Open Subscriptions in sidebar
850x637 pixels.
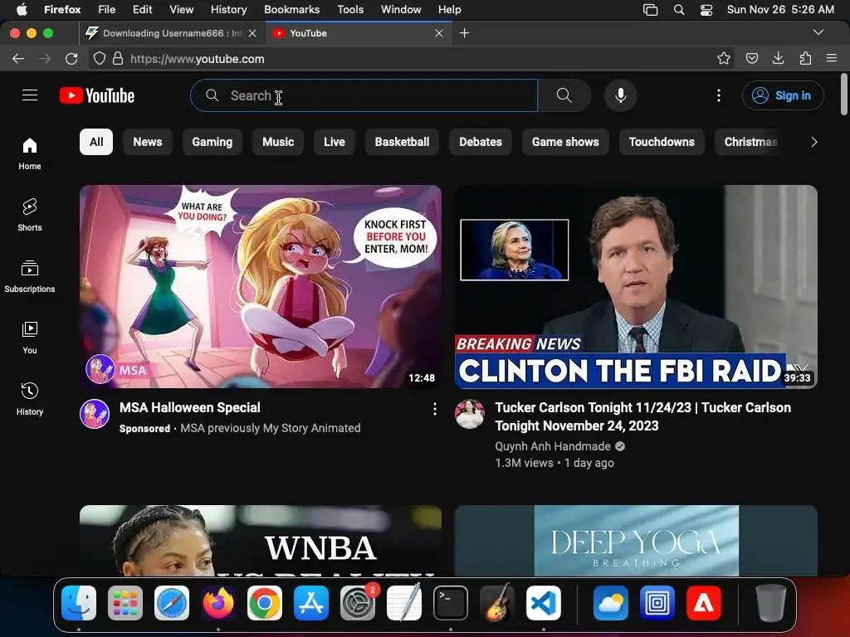pos(30,276)
